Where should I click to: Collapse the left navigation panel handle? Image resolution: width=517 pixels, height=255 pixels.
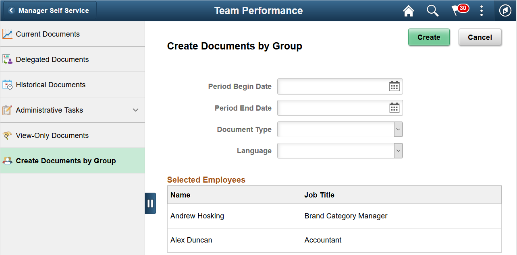pos(150,204)
